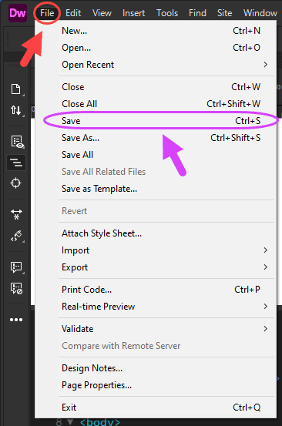
Task: Open the three-dot customize toolbar icon
Action: coord(16,320)
